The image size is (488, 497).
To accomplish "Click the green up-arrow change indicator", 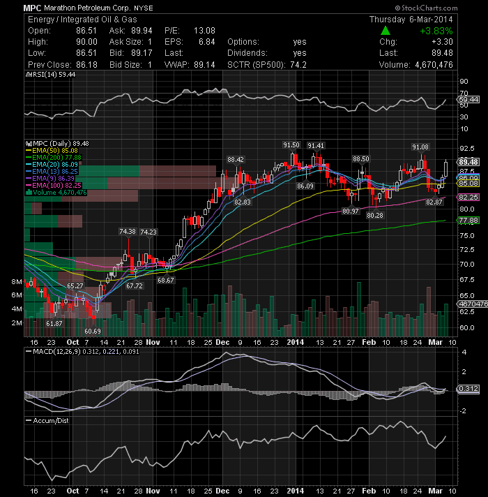I will coord(385,31).
